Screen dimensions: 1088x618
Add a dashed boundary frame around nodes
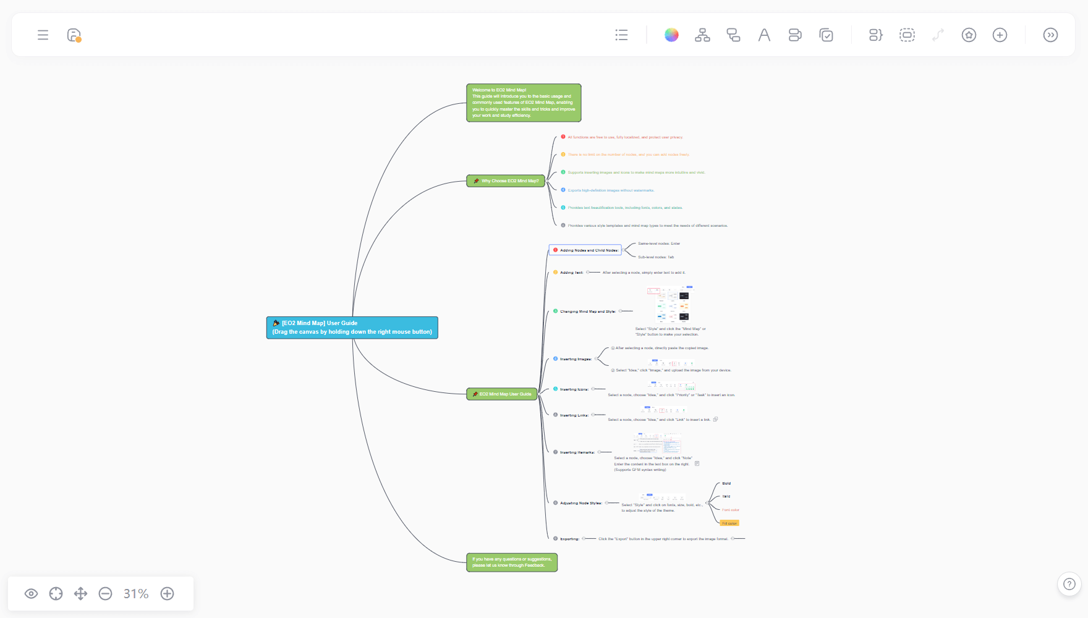coord(907,35)
